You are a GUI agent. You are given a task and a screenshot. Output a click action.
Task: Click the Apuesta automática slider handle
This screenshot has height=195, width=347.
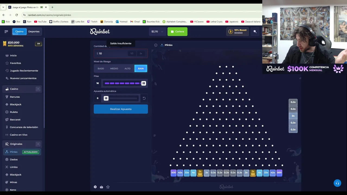coord(106,98)
